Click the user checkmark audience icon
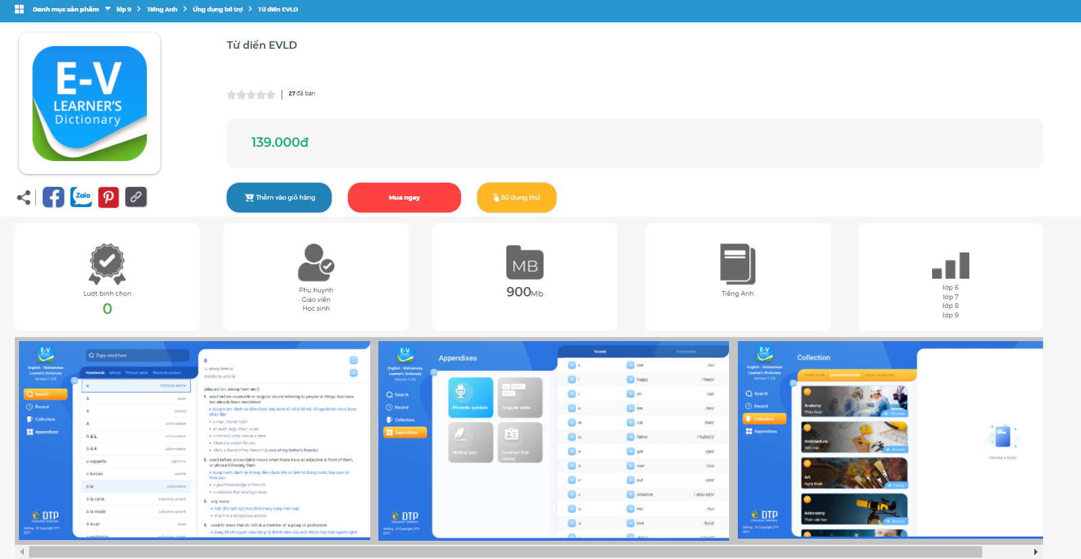This screenshot has width=1081, height=559. pyautogui.click(x=316, y=263)
